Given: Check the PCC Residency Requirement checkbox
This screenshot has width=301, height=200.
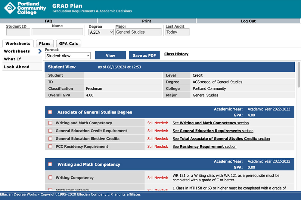Looking at the screenshot, I should 50,146.
